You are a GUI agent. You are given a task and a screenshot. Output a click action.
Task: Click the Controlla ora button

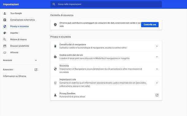click(x=150, y=25)
